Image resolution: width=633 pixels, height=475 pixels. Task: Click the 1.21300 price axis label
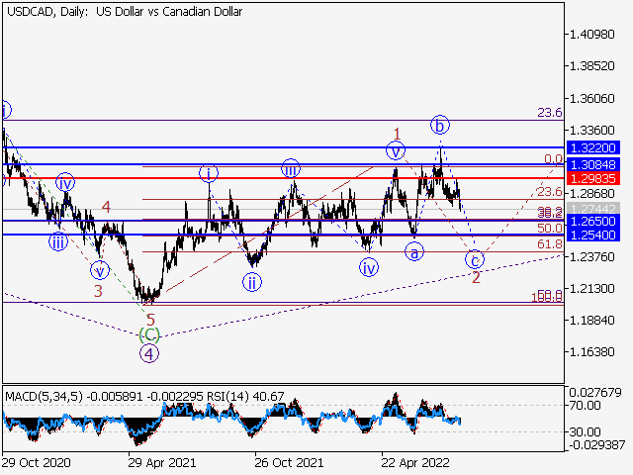point(591,289)
